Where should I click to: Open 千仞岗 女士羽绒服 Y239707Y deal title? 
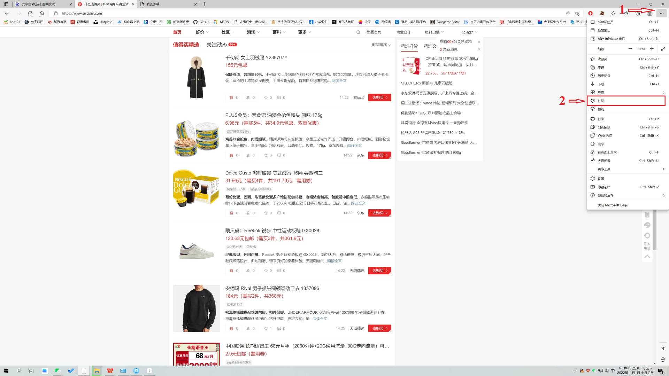(256, 57)
